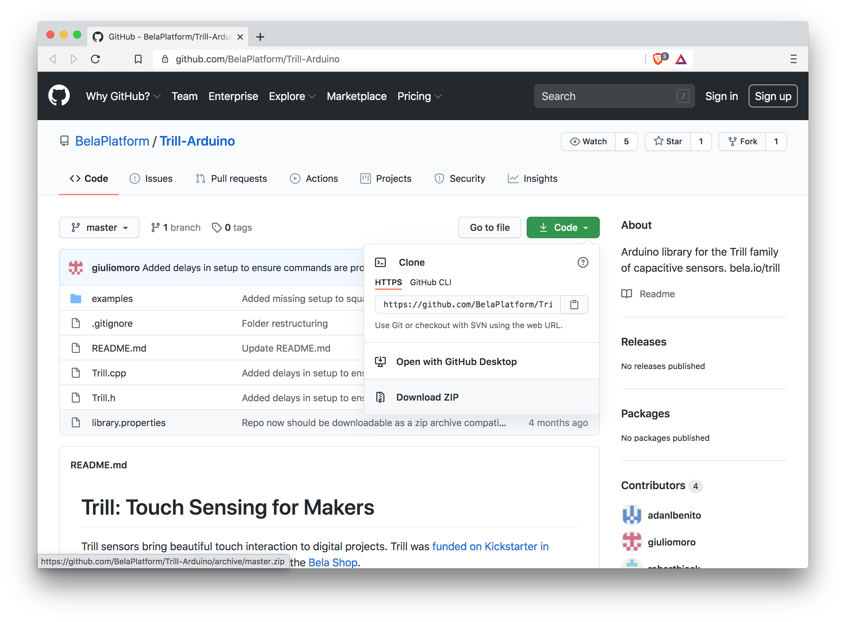Image resolution: width=846 pixels, height=622 pixels.
Task: Choose Open with GitHub Desktop
Action: pos(482,361)
